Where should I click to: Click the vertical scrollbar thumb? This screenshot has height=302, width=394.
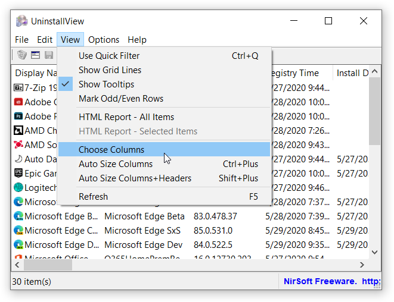click(375, 111)
